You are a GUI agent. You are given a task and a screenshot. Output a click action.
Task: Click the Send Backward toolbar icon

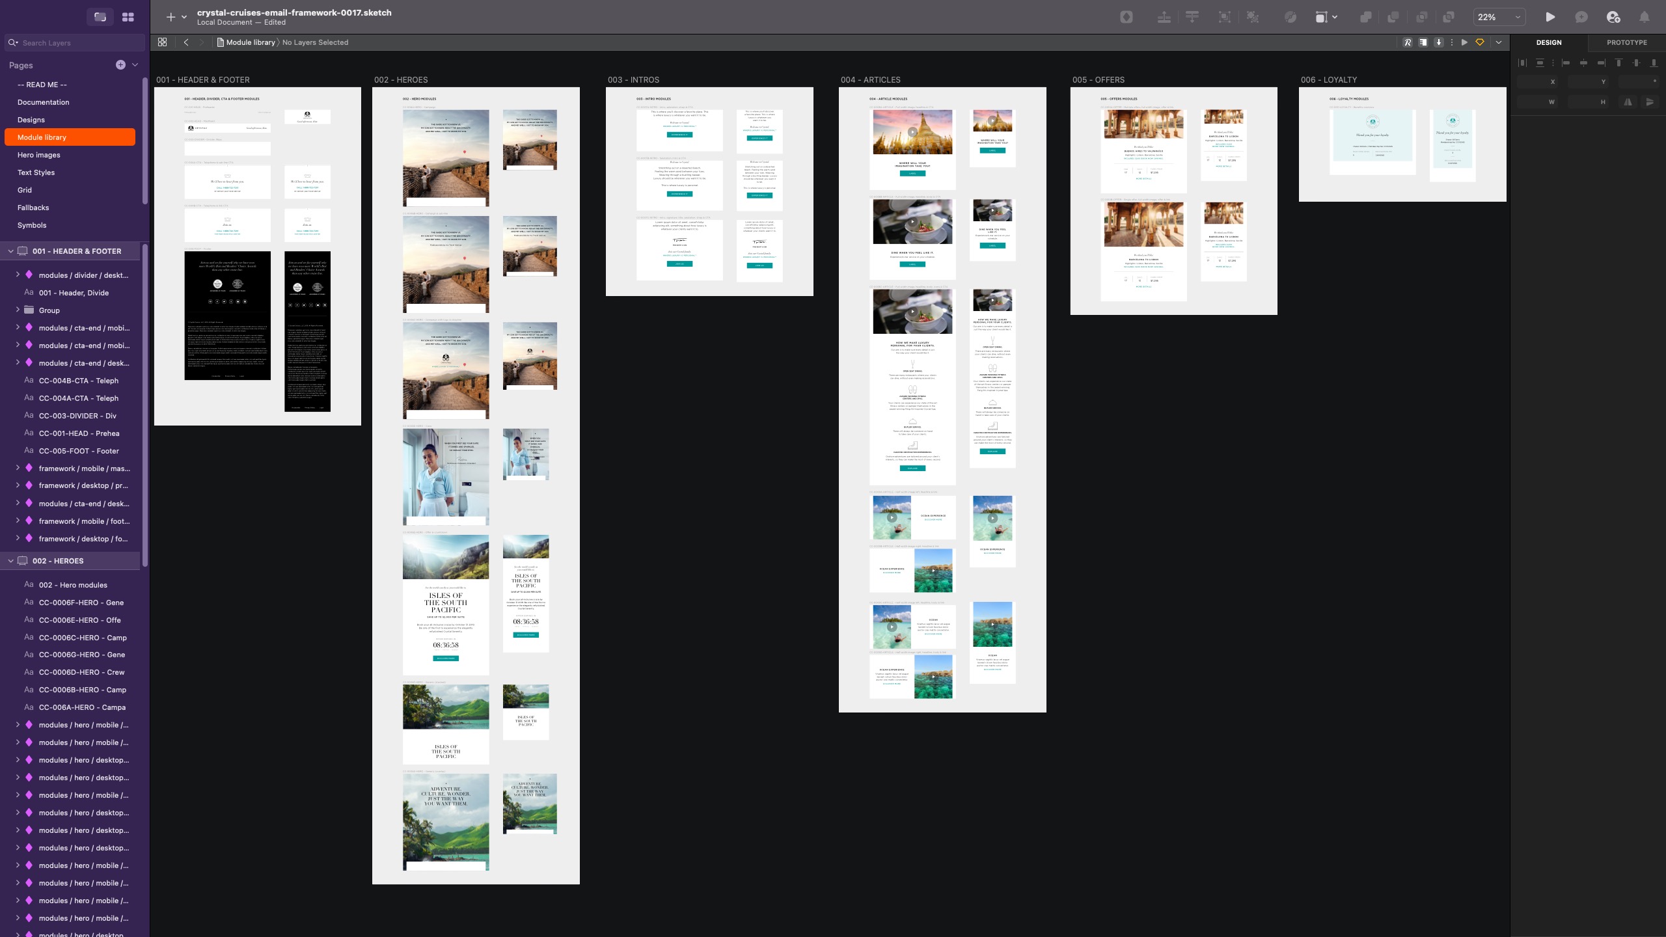tap(1192, 17)
